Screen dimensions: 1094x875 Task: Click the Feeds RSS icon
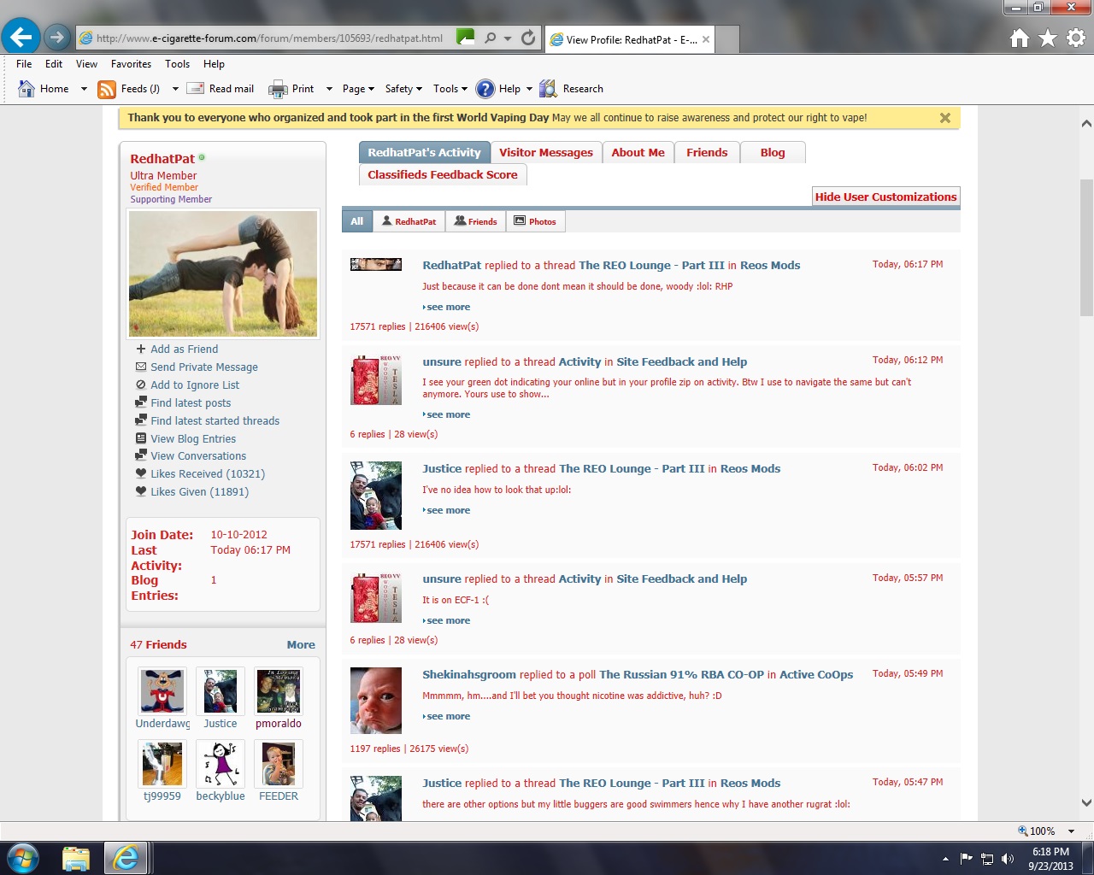pos(107,89)
